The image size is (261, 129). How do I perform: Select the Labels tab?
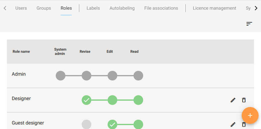(93, 8)
